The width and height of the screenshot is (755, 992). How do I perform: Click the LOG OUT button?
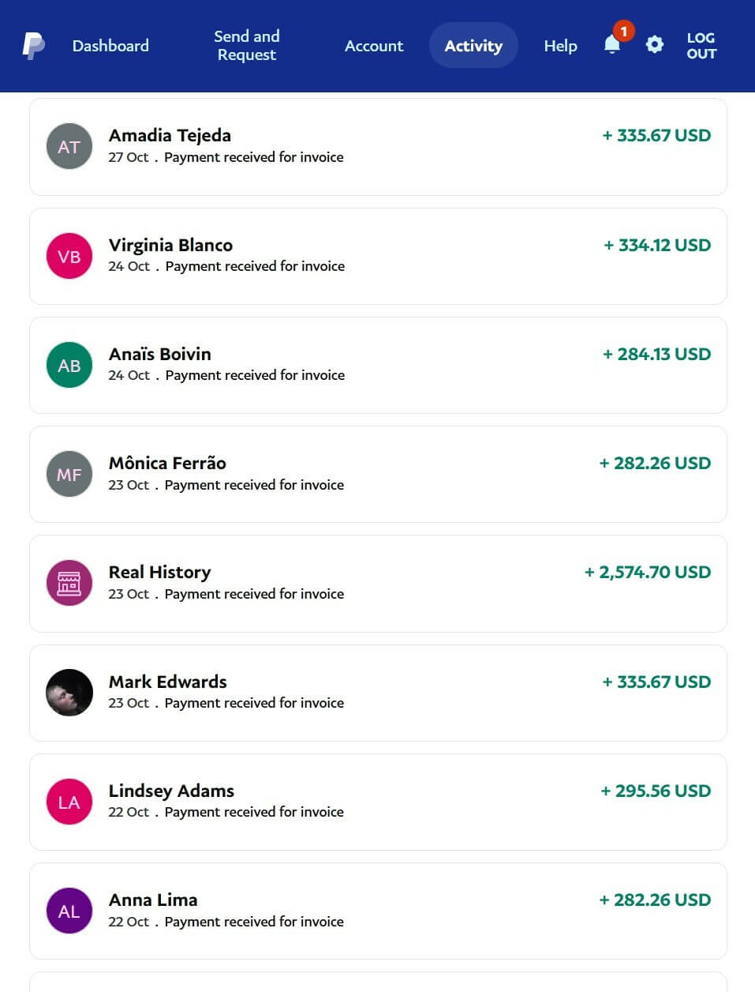coord(701,46)
